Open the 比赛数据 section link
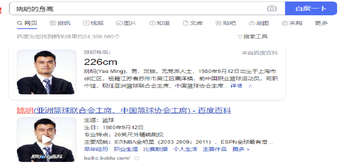The image size is (339, 165). click(x=155, y=149)
